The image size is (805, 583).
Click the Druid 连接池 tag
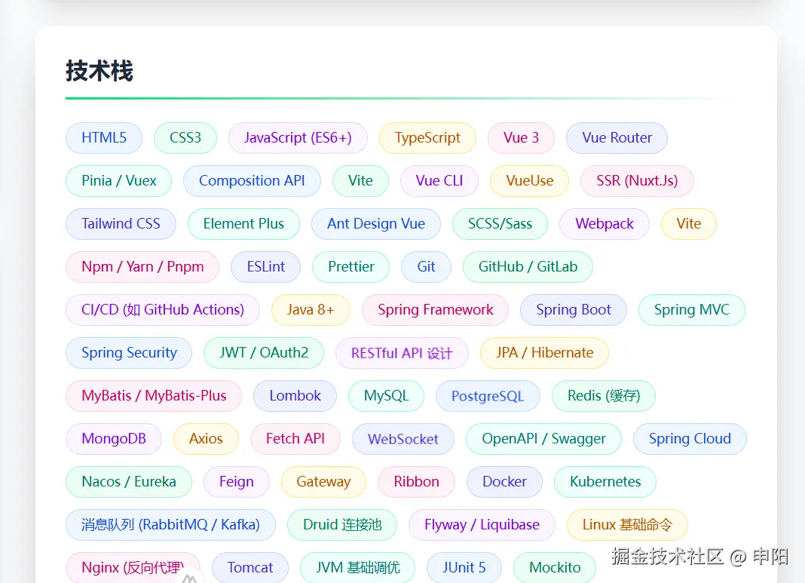tap(342, 525)
